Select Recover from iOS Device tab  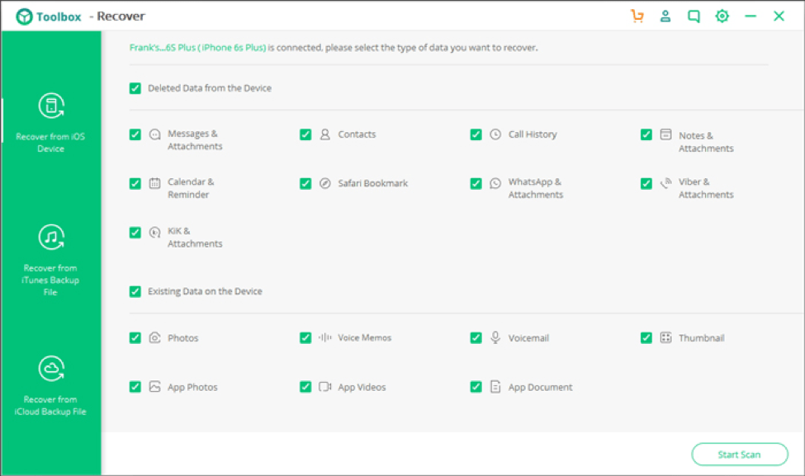[x=50, y=123]
